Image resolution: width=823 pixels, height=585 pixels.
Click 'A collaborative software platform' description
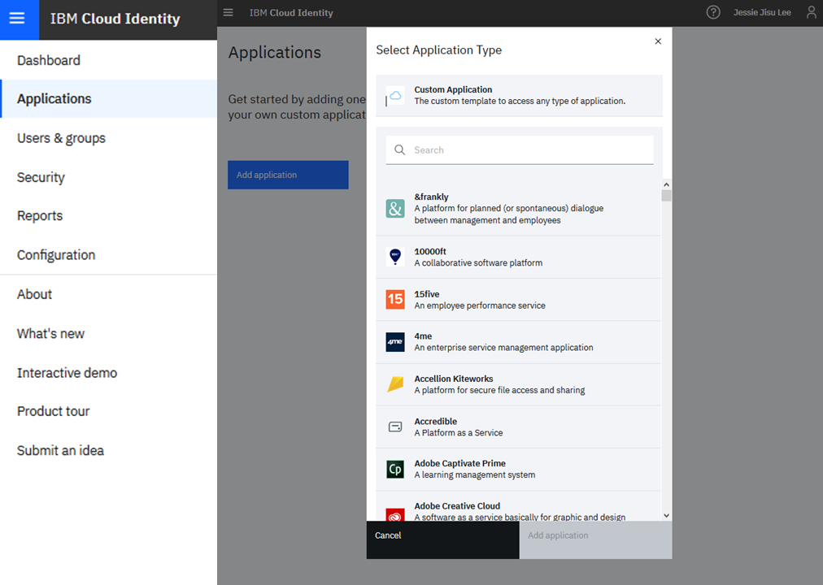pyautogui.click(x=478, y=262)
